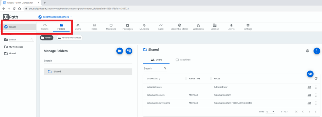Open Shared folder more options menu

point(317,51)
